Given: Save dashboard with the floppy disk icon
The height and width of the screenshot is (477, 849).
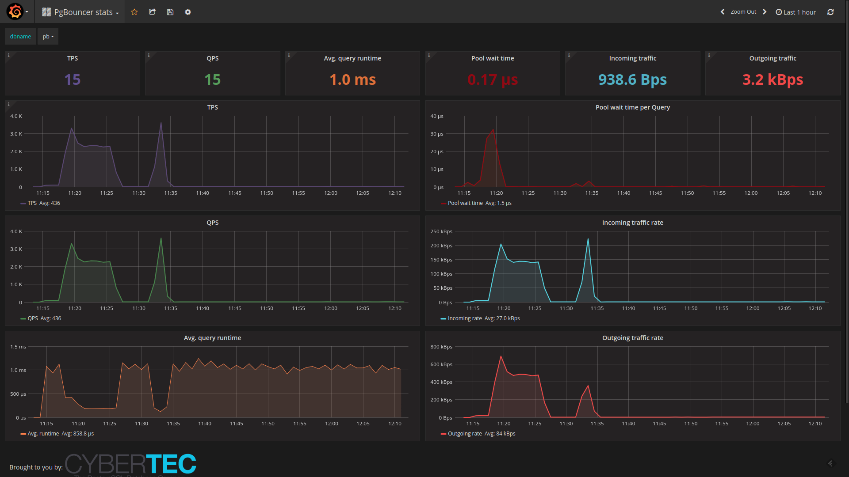Looking at the screenshot, I should tap(170, 12).
